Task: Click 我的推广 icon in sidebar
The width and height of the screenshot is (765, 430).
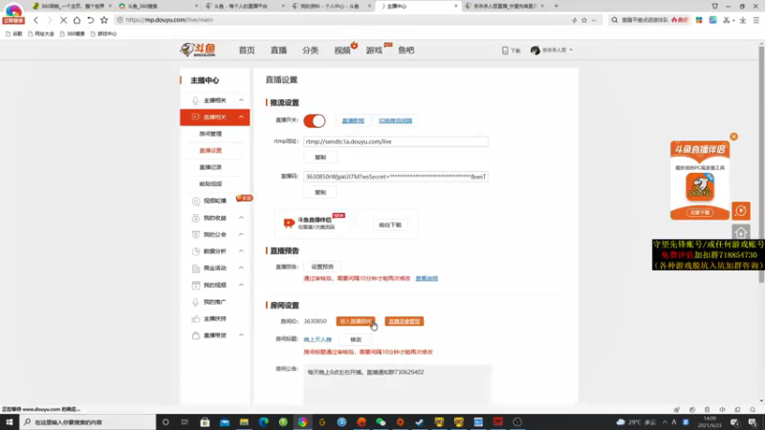Action: [x=196, y=302]
